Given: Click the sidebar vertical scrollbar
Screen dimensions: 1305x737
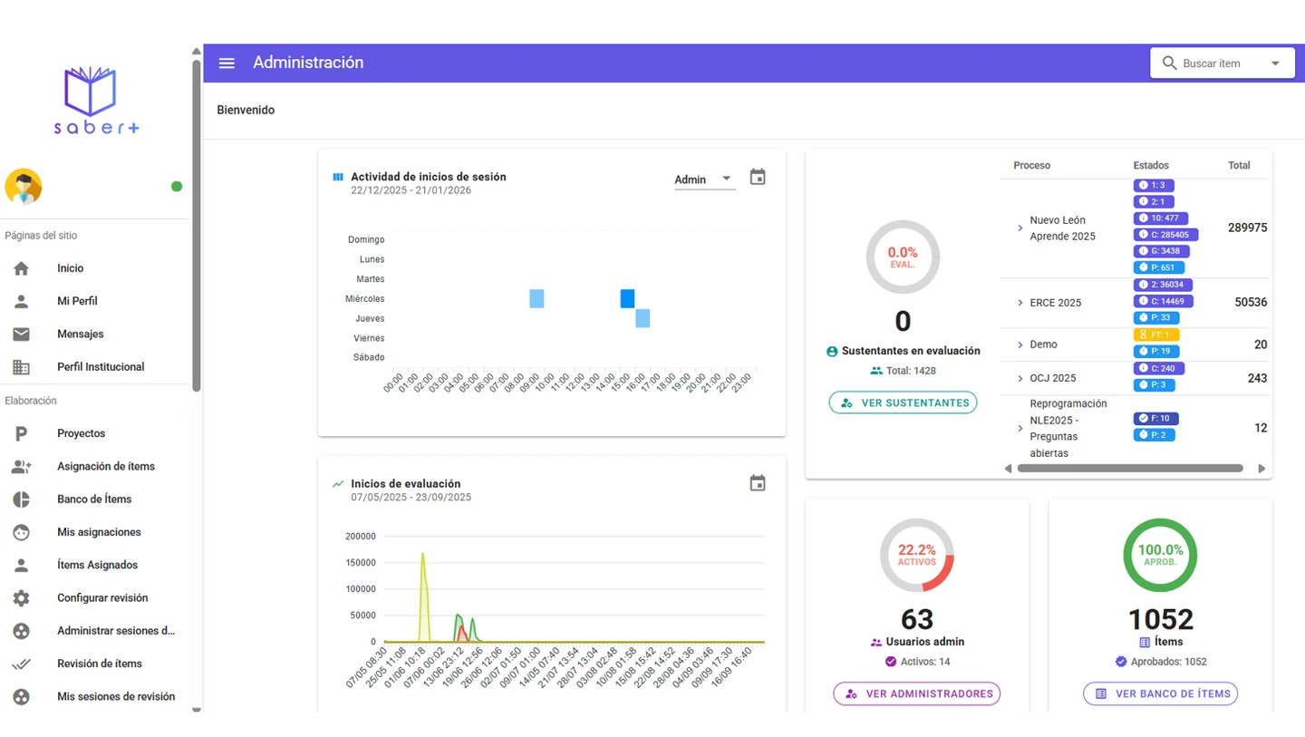Looking at the screenshot, I should (x=197, y=225).
